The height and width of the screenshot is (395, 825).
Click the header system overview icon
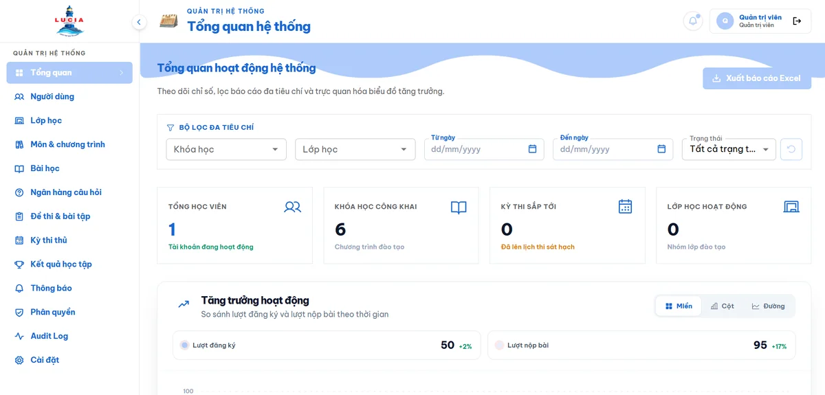[168, 21]
